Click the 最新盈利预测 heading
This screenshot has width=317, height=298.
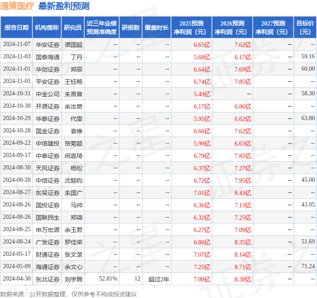[64, 6]
